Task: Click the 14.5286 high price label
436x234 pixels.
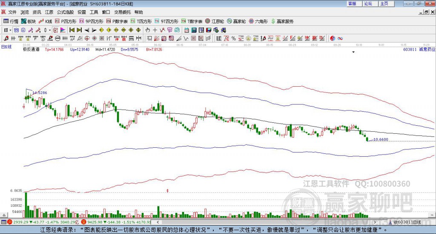Action: [40, 93]
